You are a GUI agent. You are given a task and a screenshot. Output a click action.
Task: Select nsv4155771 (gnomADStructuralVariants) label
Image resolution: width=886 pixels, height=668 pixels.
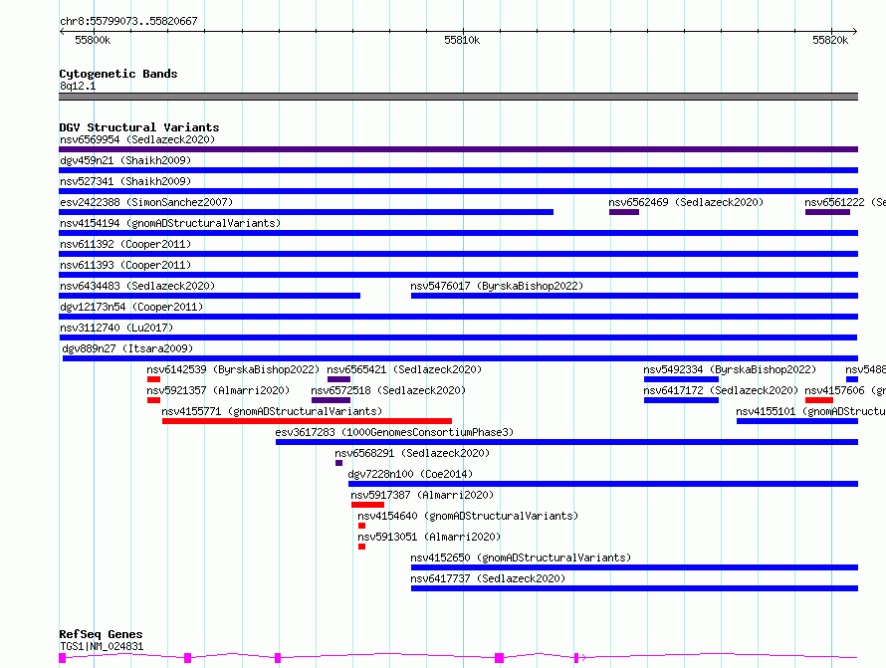click(272, 411)
